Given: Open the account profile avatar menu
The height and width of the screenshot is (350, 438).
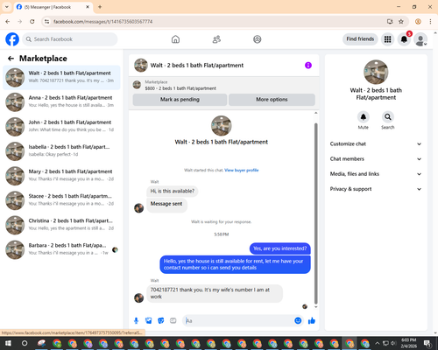Looking at the screenshot, I should click(x=420, y=39).
